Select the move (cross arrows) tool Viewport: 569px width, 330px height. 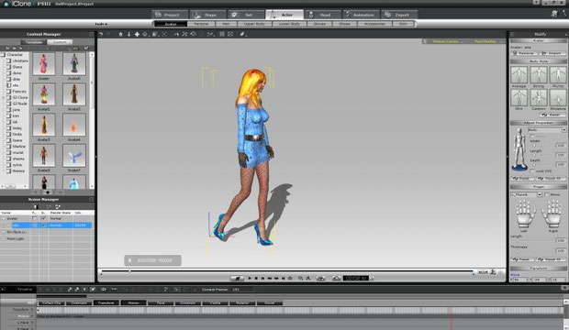click(137, 34)
